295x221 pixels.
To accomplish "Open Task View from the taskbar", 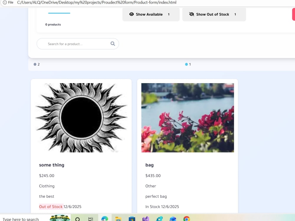I will pyautogui.click(x=91, y=219).
